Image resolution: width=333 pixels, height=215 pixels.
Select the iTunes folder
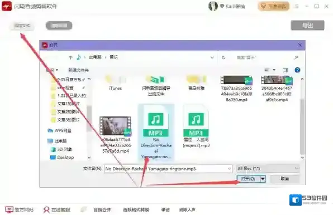point(115,83)
